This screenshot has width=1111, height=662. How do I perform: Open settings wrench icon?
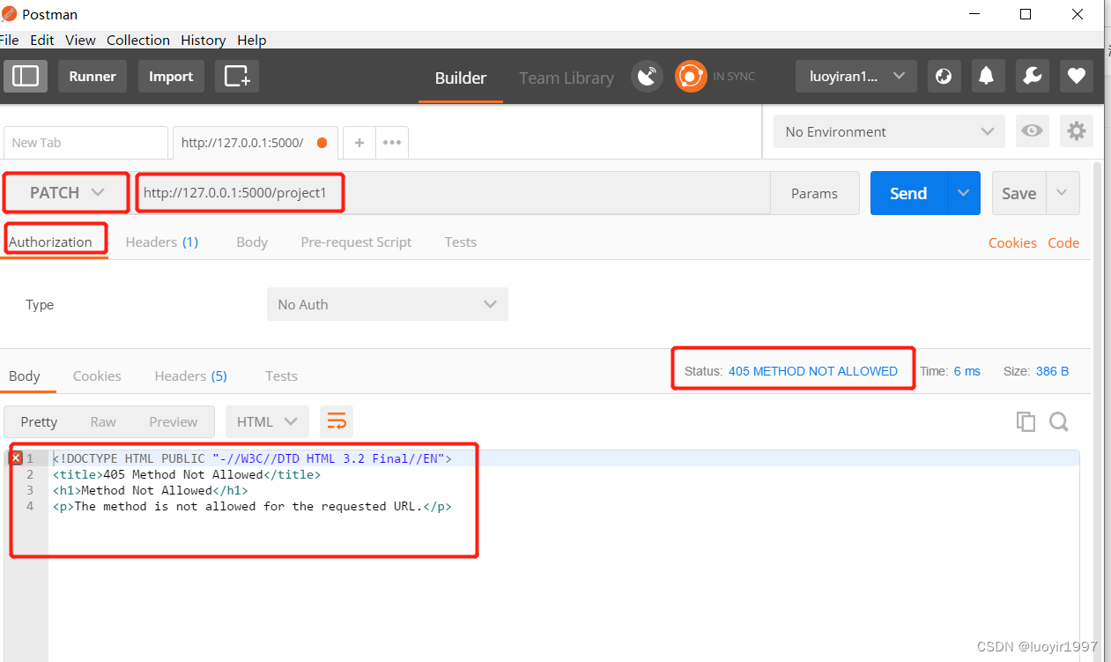pyautogui.click(x=1032, y=77)
